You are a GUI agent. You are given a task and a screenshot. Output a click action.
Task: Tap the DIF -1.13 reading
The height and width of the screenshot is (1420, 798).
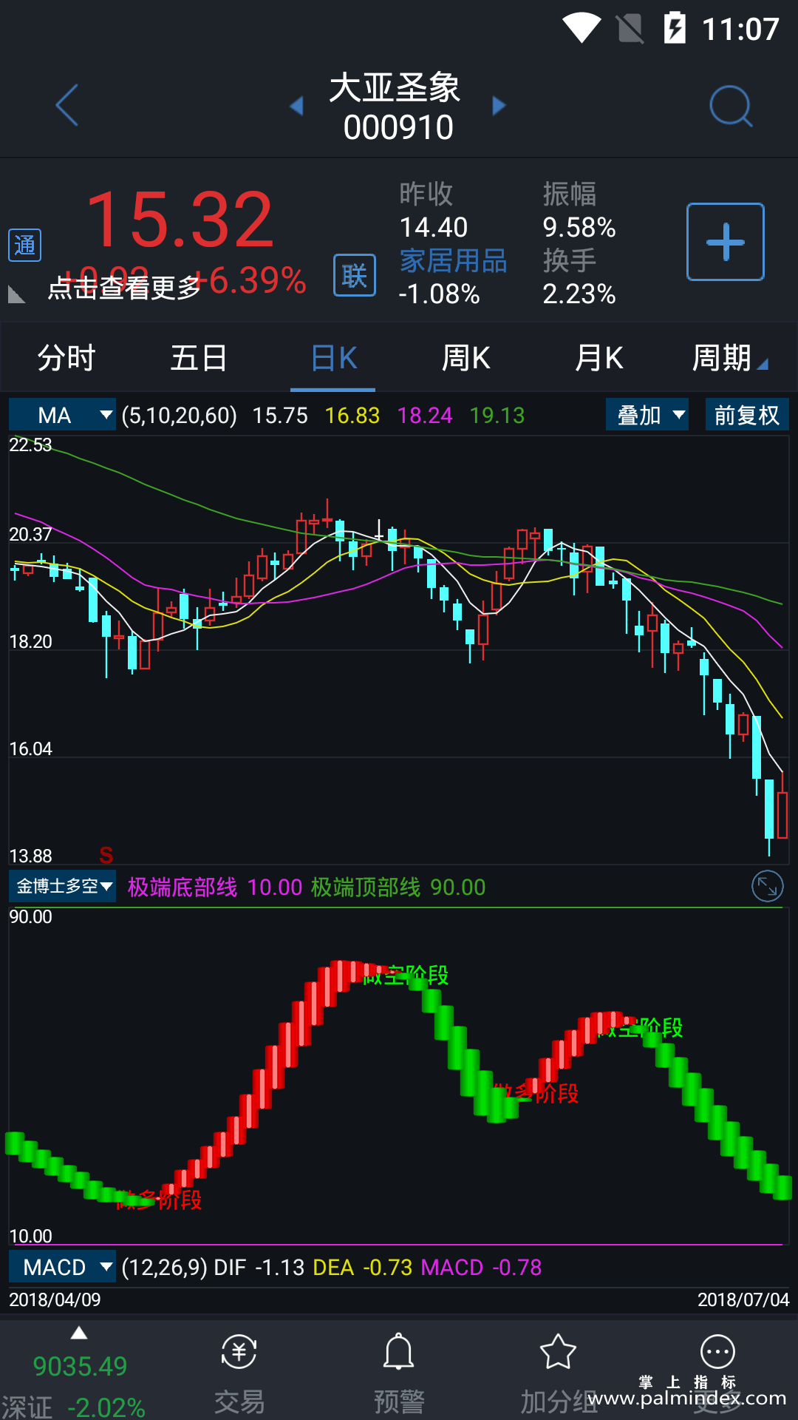[259, 1268]
